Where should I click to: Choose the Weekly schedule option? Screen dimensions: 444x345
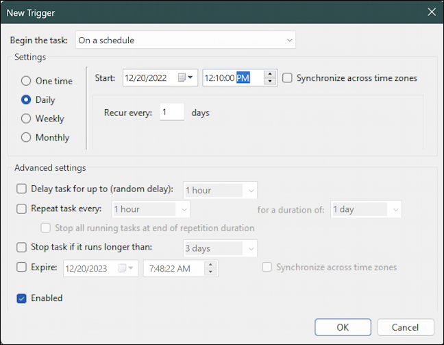click(42, 119)
